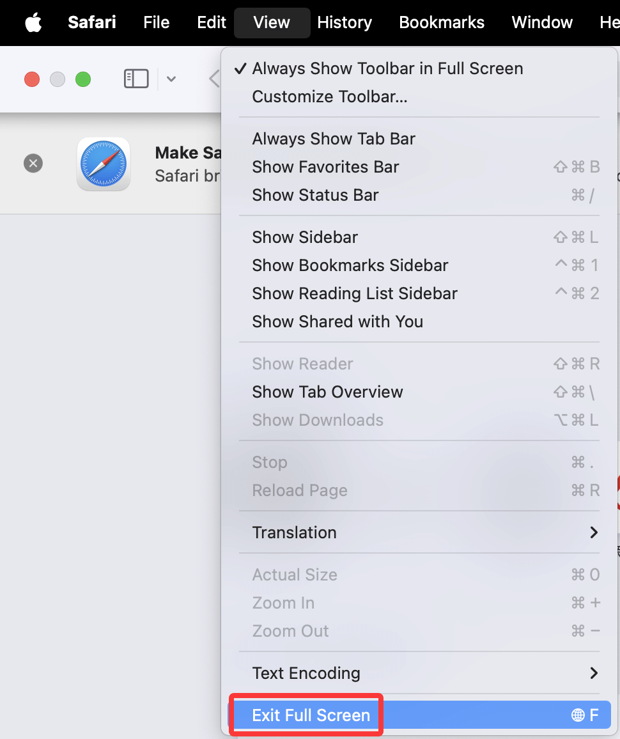Click the back navigation arrow

(213, 78)
